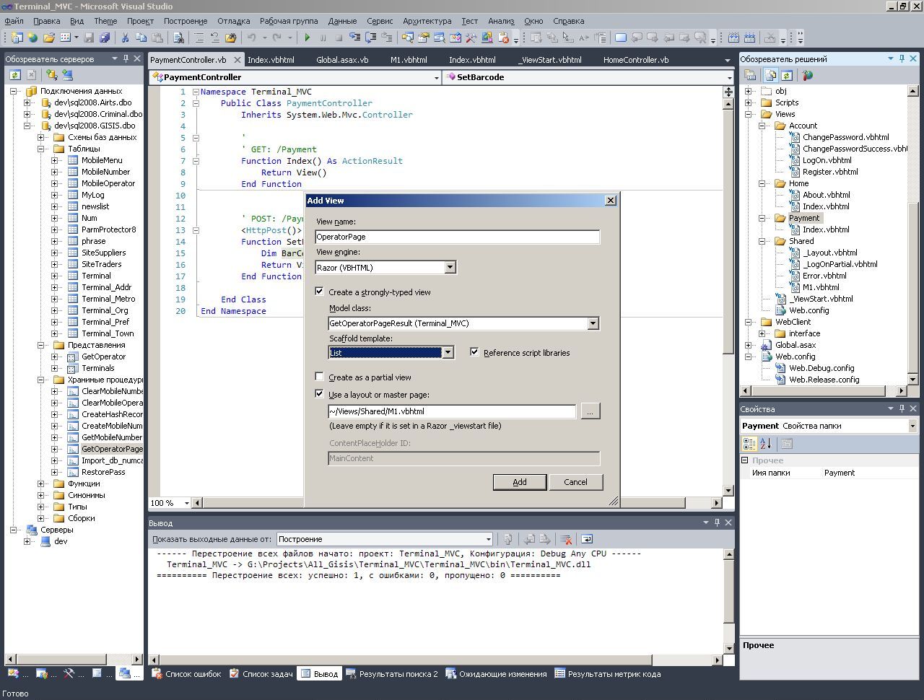Open the PaymentController class dropdown
Viewport: 924px width, 700px height.
436,77
